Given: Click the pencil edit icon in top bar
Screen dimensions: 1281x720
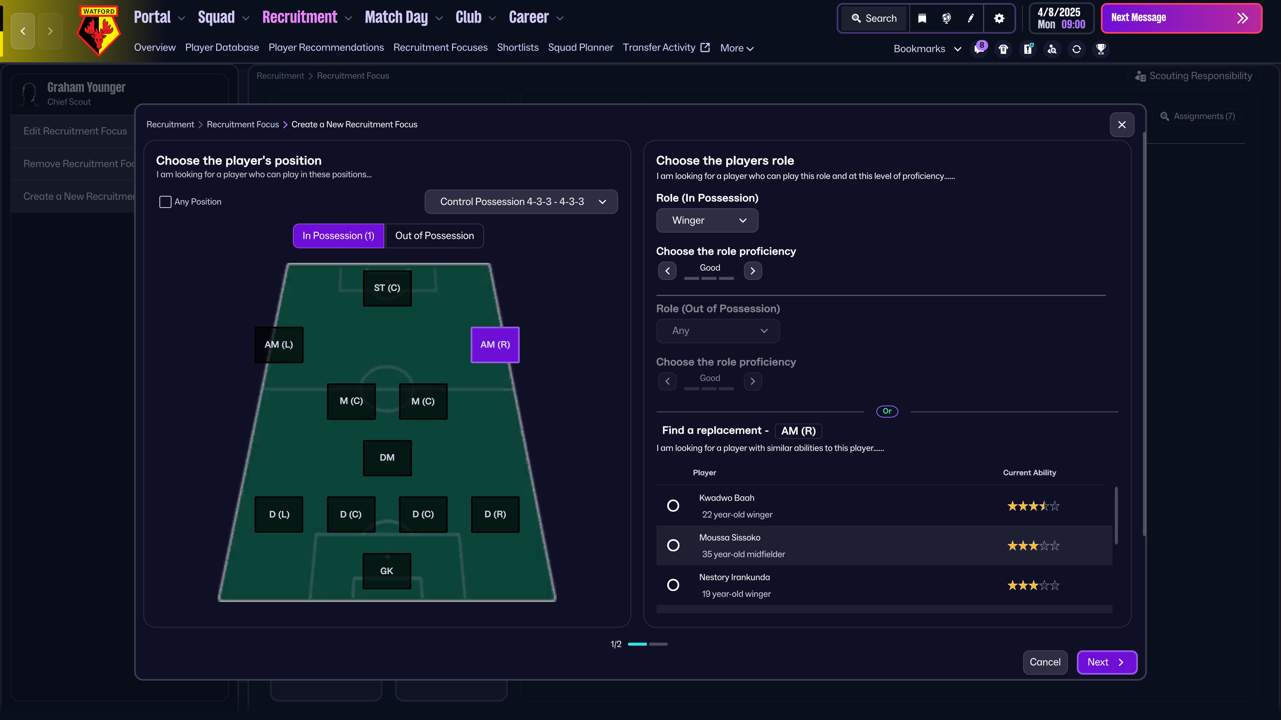Looking at the screenshot, I should [x=971, y=18].
